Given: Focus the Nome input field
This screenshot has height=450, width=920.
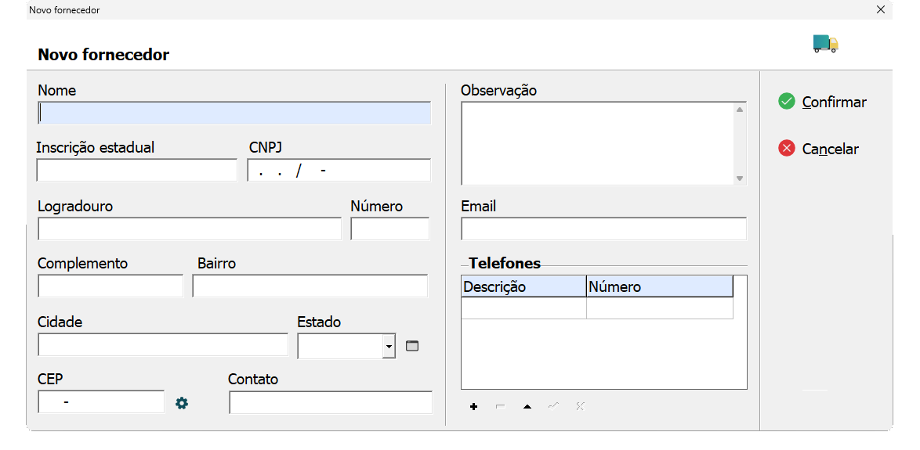Looking at the screenshot, I should click(234, 113).
